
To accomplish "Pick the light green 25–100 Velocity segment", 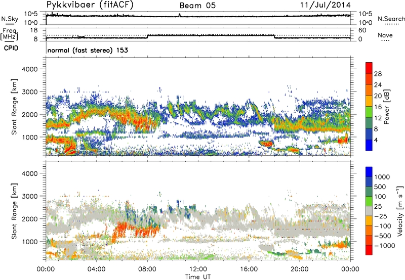I will click(369, 201).
